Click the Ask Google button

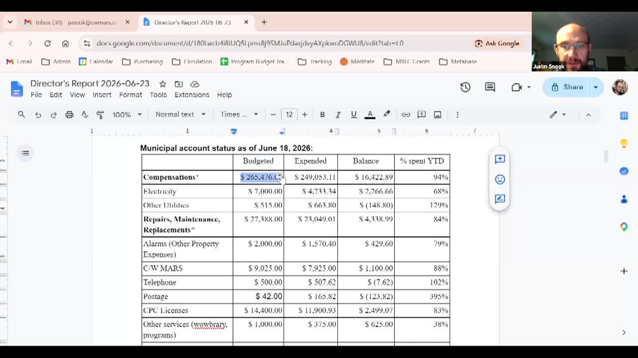497,43
